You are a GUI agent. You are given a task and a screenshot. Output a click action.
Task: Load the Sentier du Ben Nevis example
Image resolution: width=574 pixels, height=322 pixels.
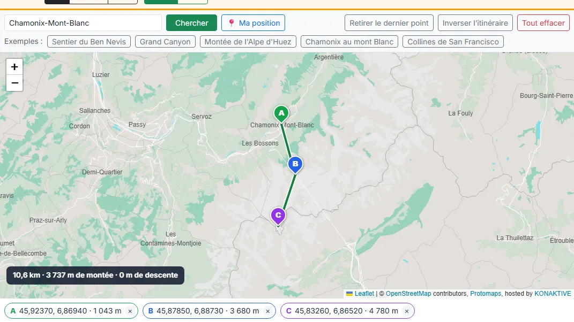tap(89, 42)
